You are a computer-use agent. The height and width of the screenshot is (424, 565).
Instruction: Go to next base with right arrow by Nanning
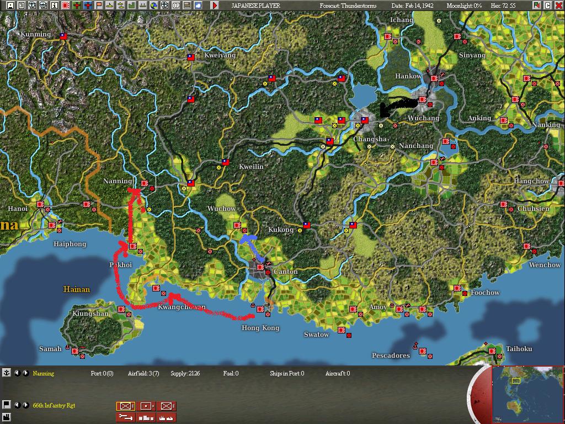pyautogui.click(x=25, y=373)
